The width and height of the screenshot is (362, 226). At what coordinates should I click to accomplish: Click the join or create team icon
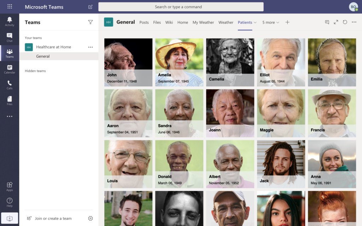click(29, 218)
